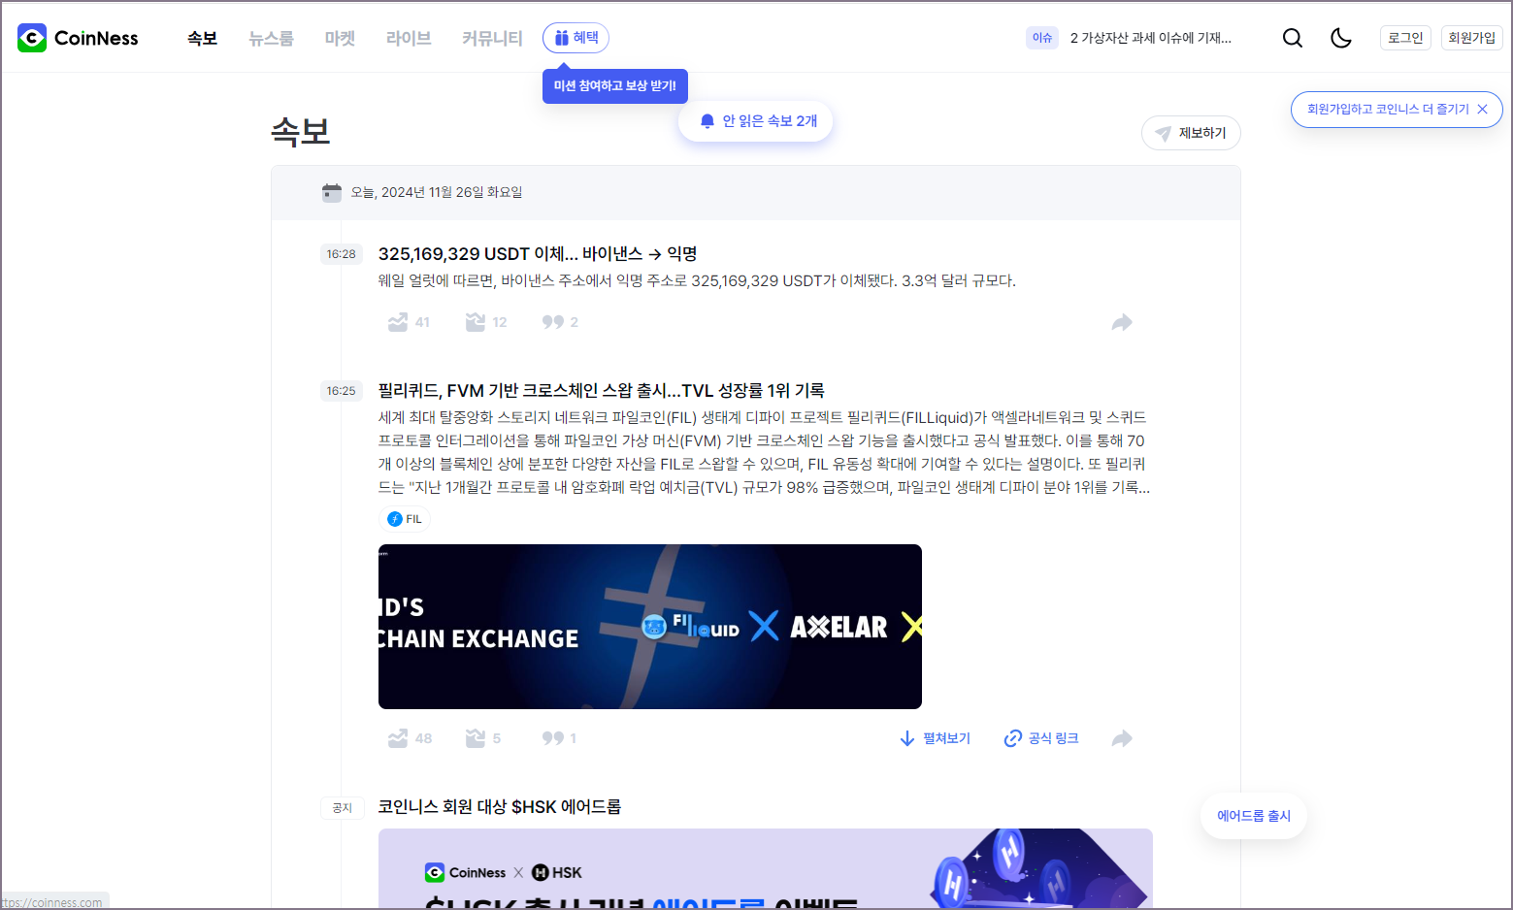Open the USDT transfer headline link
This screenshot has width=1513, height=910.
[538, 253]
